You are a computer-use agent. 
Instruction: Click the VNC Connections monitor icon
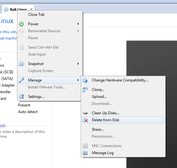point(85,146)
